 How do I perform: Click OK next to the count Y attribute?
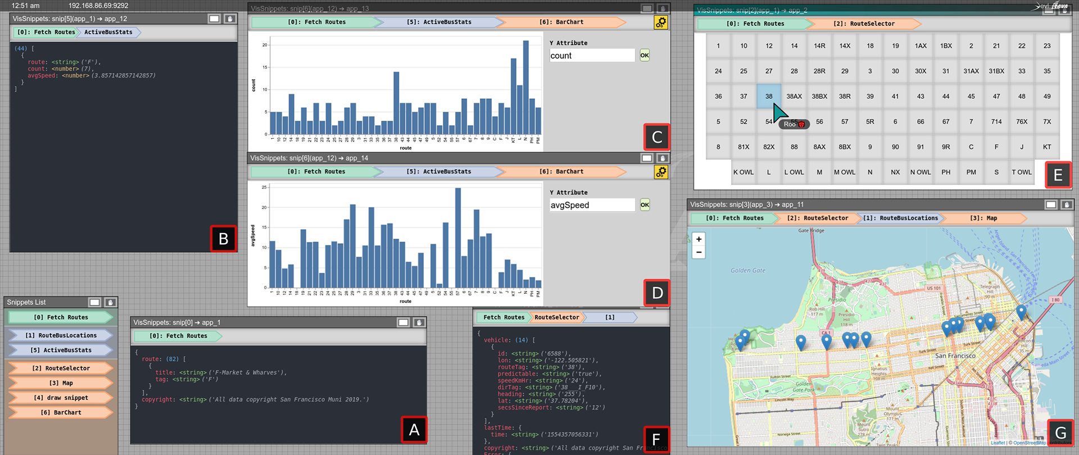[645, 55]
